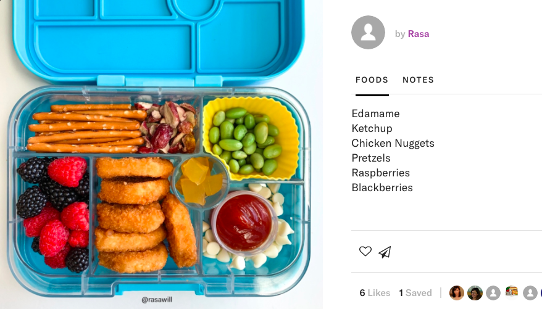Select Pretzels in the foods list
542x309 pixels.
371,158
